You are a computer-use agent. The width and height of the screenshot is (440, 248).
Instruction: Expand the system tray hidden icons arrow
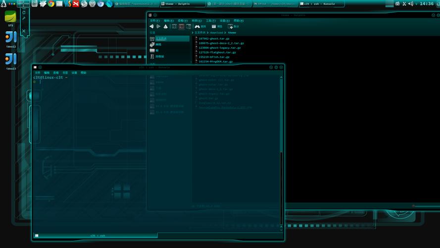click(416, 3)
